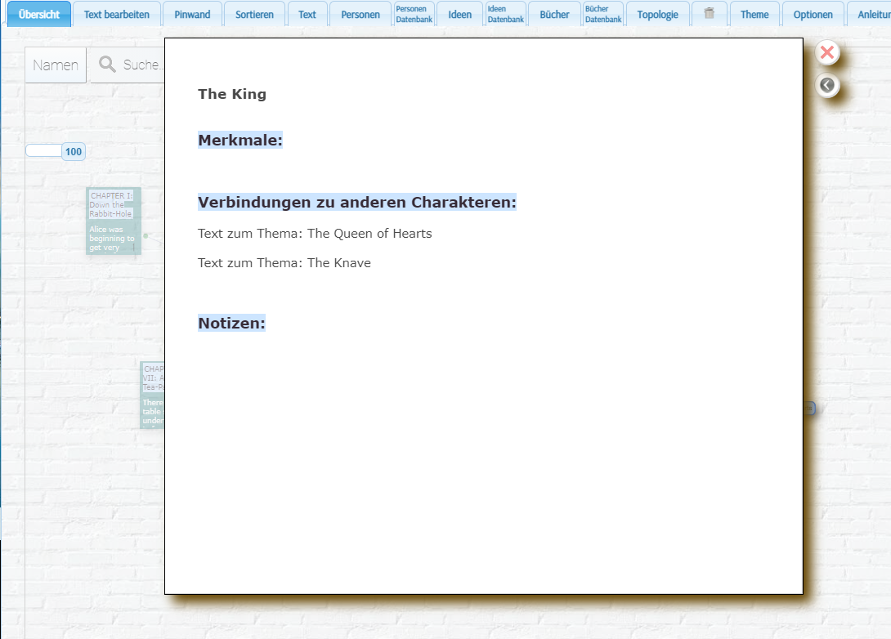Switch to the Text bearbeiten tab

pyautogui.click(x=116, y=15)
